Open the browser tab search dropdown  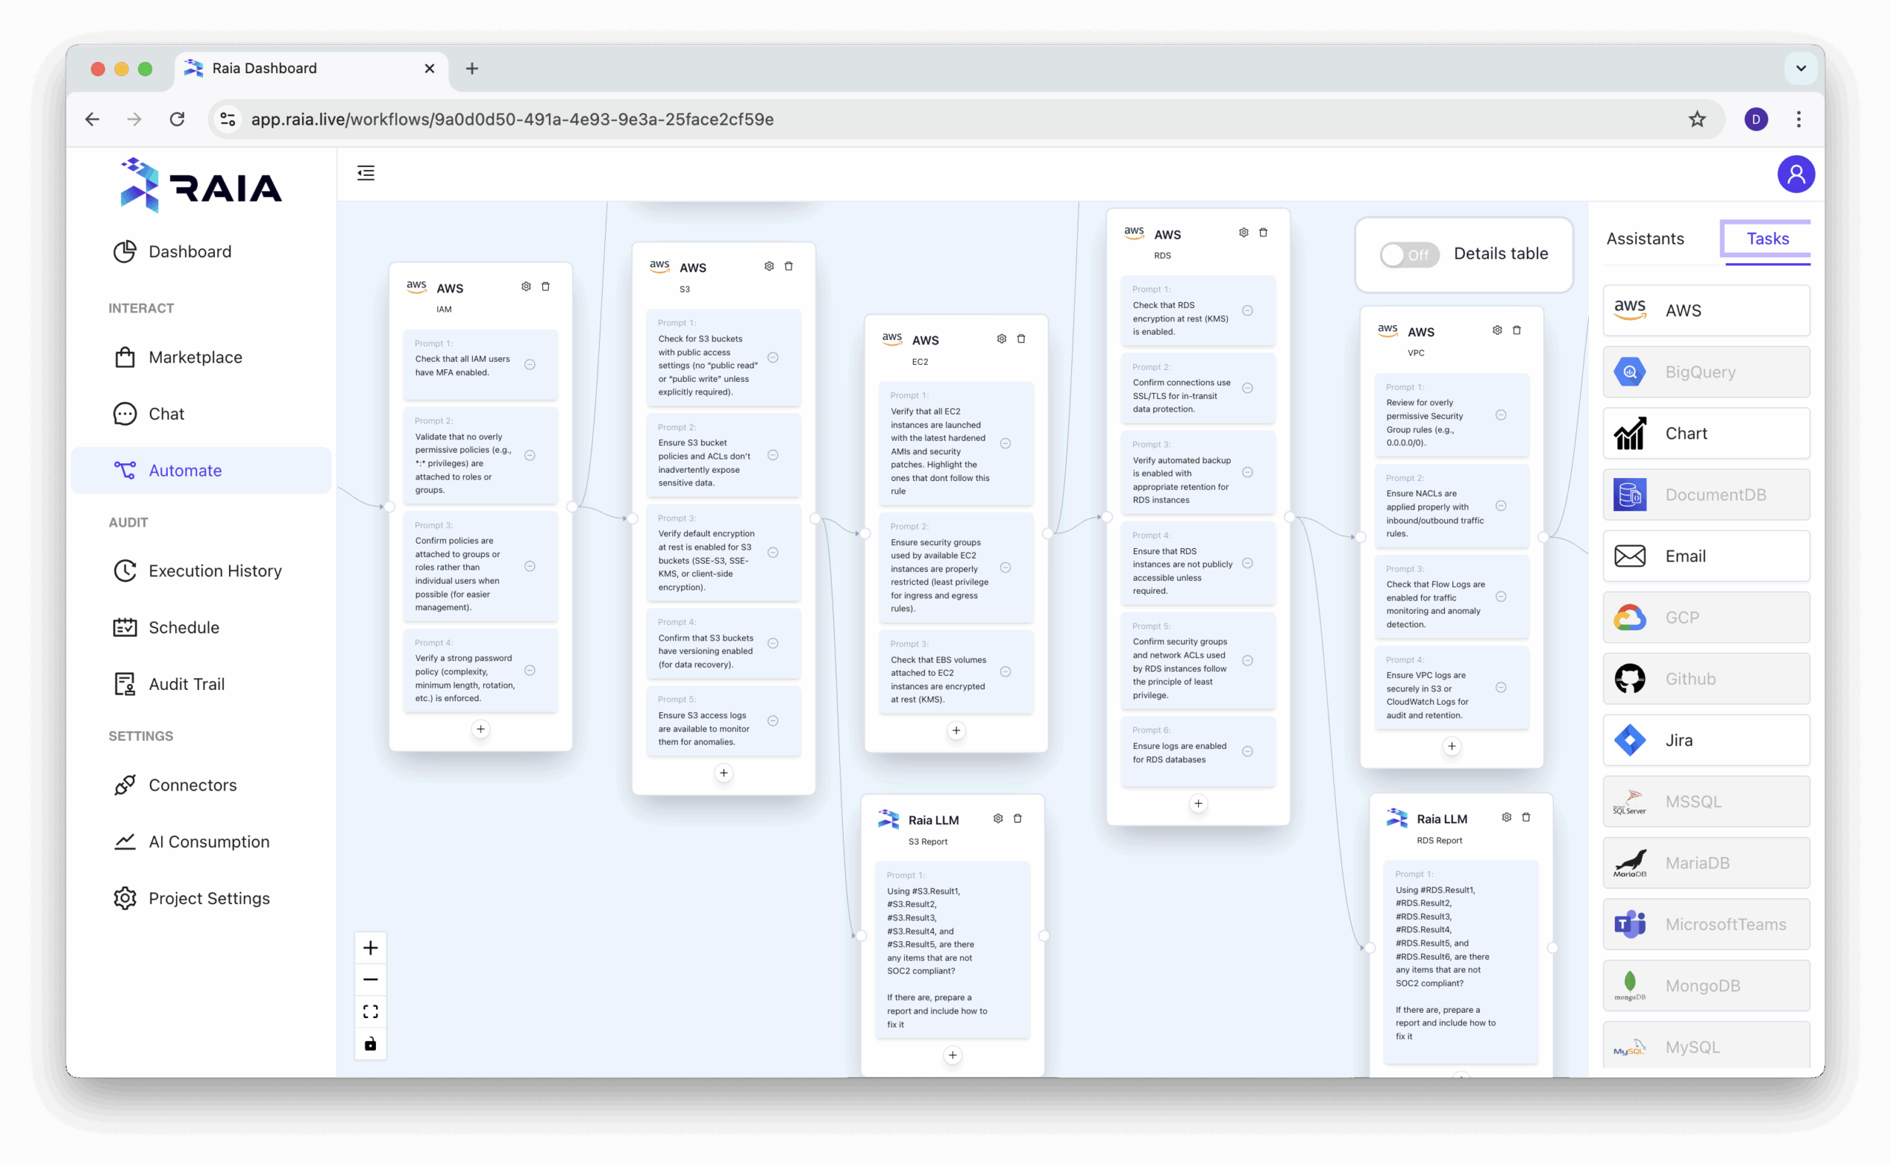[1800, 69]
